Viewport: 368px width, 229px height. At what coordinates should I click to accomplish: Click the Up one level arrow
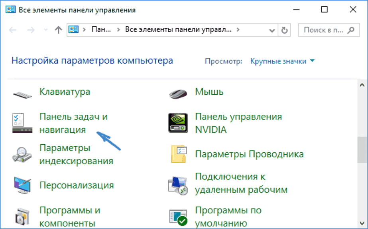(x=58, y=30)
